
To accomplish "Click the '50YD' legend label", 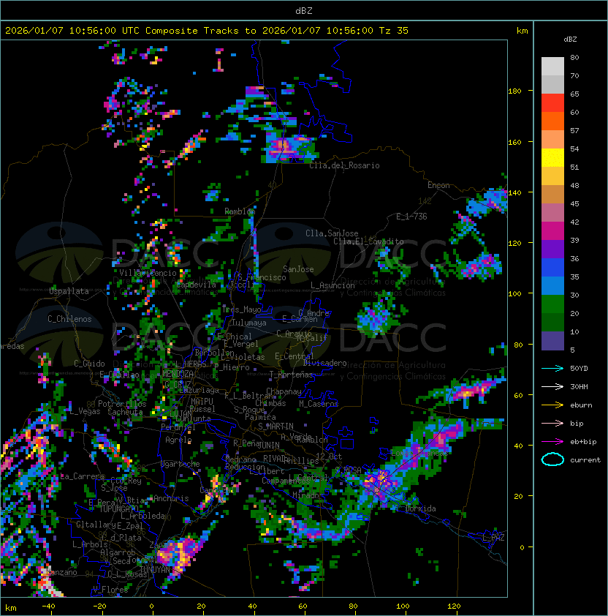I will (x=579, y=369).
